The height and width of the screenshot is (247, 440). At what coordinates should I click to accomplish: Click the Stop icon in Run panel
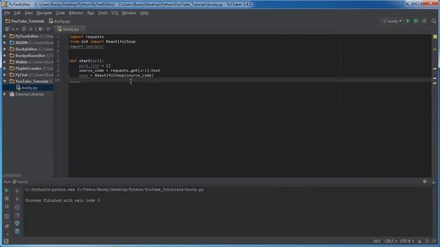tap(7, 198)
